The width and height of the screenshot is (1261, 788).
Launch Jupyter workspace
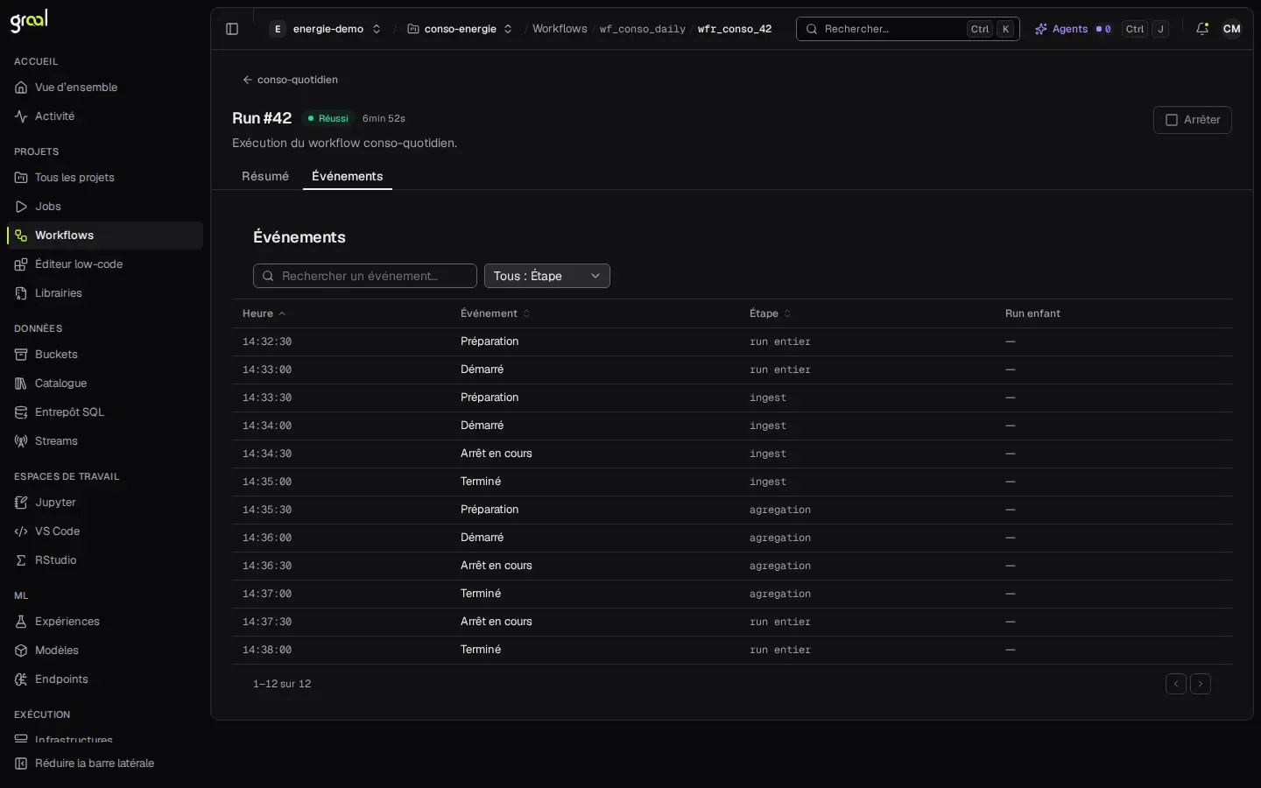(104, 503)
